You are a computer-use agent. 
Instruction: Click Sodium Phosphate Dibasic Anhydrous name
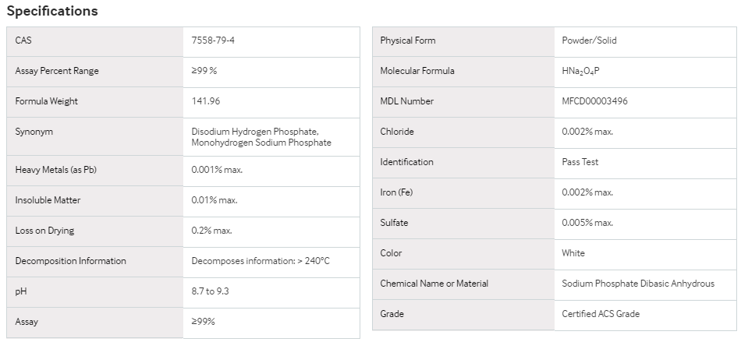tap(638, 284)
